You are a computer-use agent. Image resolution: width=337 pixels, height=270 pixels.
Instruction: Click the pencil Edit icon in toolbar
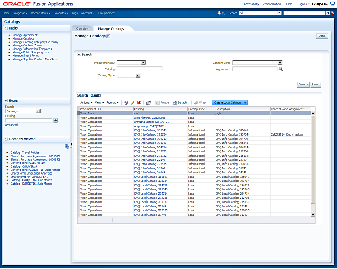[x=132, y=103]
